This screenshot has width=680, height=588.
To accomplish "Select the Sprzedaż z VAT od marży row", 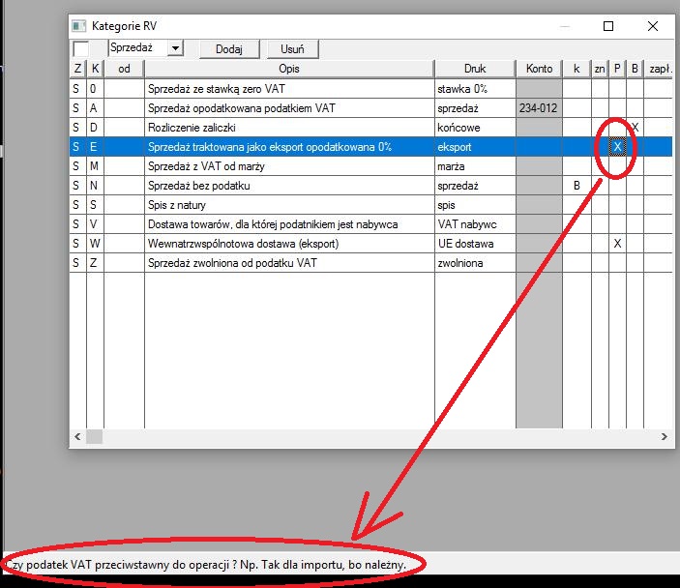I will (x=288, y=166).
